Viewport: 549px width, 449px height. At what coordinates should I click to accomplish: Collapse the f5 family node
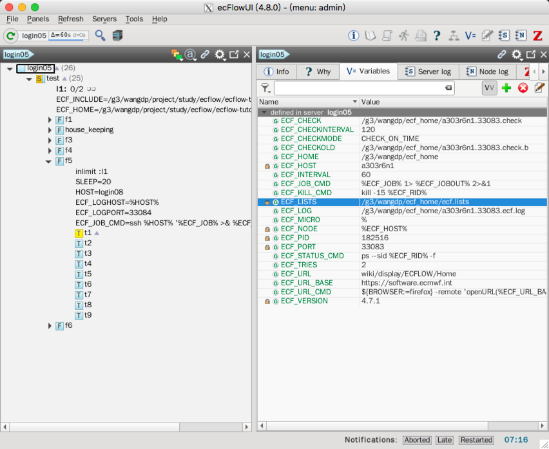pos(49,161)
